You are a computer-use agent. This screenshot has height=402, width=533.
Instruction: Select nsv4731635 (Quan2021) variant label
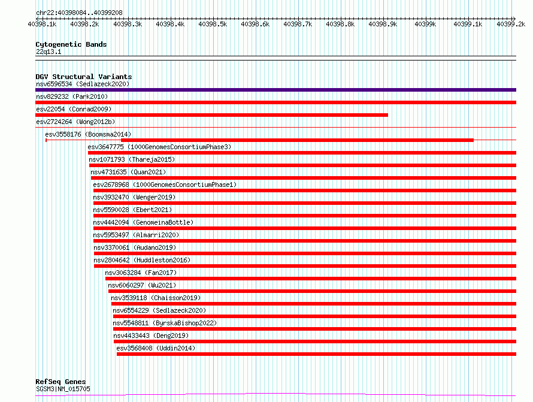pos(128,172)
